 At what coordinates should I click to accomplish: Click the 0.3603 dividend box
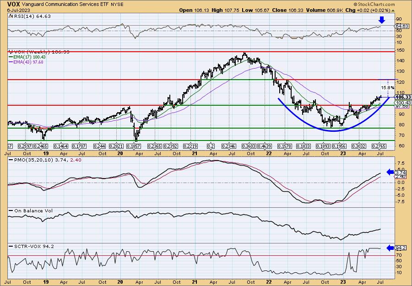[249, 146]
